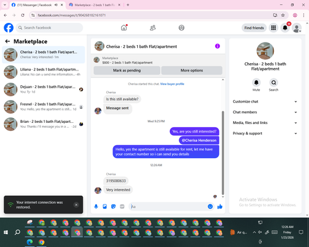Image resolution: width=309 pixels, height=247 pixels.
Task: Expand Privacy & support section
Action: (265, 133)
